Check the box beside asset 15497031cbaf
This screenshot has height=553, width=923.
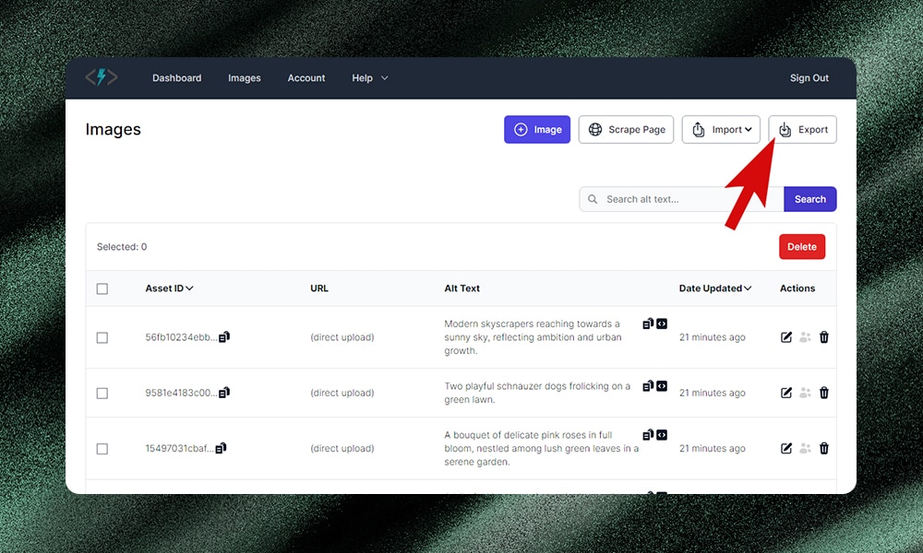102,448
